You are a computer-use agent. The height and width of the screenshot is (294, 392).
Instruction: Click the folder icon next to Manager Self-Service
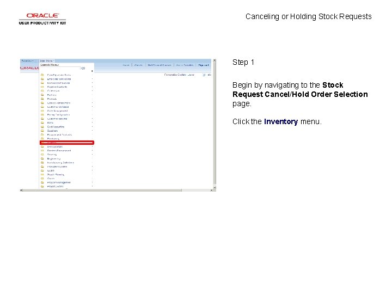point(42,83)
